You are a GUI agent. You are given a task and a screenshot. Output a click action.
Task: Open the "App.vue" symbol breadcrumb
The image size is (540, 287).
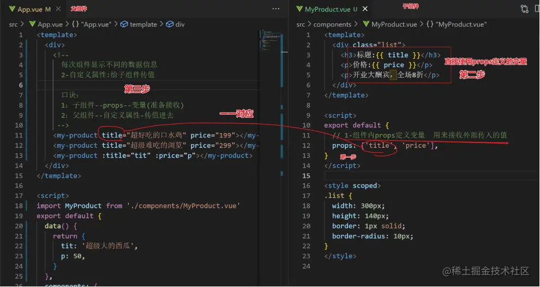pos(96,24)
